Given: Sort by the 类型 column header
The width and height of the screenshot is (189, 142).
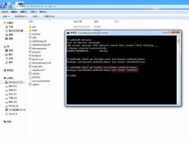Looking at the screenshot, I should [x=96, y=22].
